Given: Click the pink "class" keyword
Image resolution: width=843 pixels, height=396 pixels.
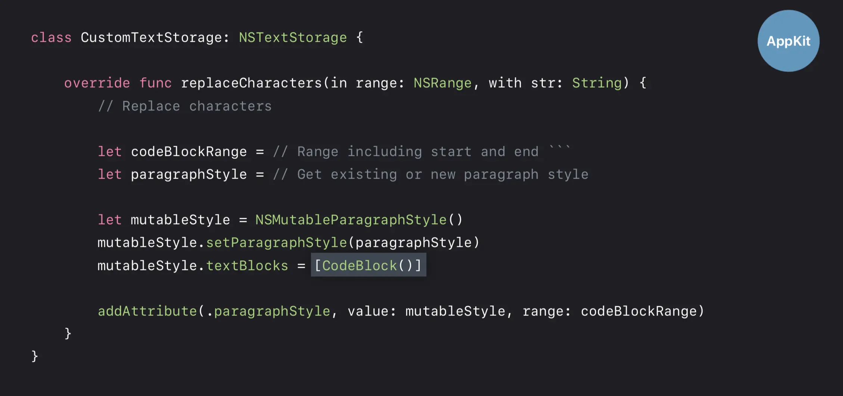Looking at the screenshot, I should coord(51,38).
